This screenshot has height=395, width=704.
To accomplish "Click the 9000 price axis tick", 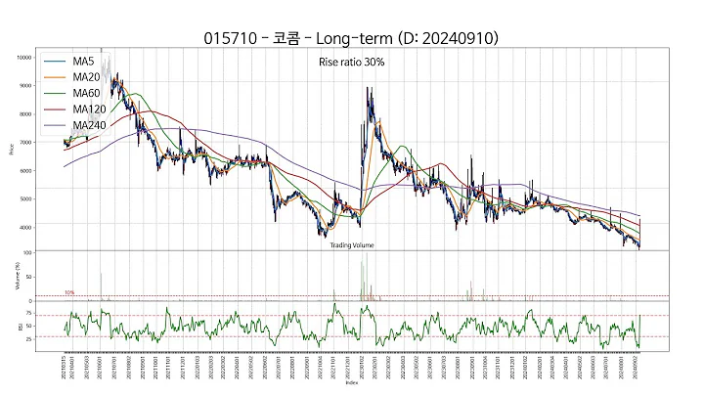I will click(x=25, y=86).
